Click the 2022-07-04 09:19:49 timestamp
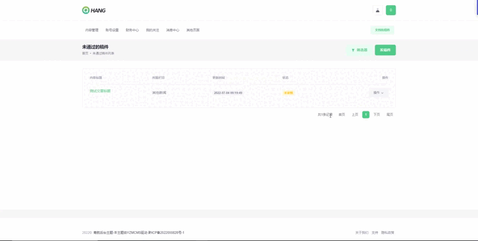Screen dimensions: 478x241 [x=228, y=93]
